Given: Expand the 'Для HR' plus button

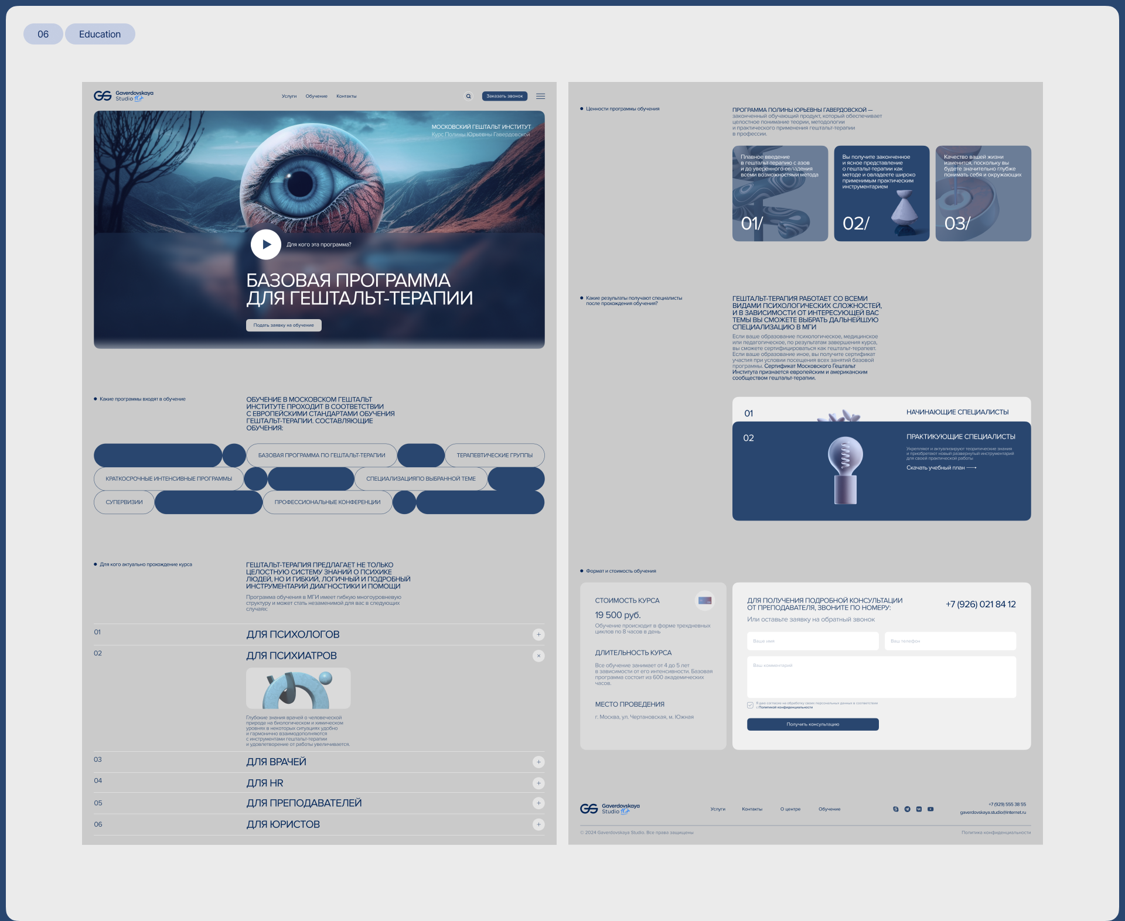Looking at the screenshot, I should 538,783.
